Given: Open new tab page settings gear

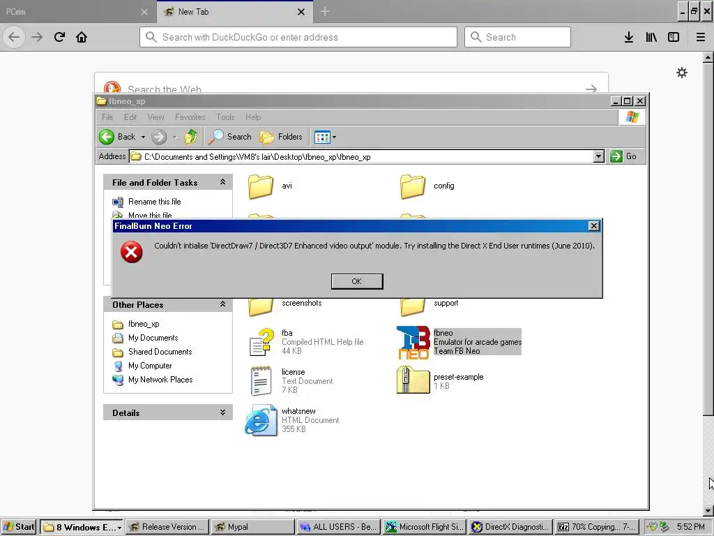Looking at the screenshot, I should (x=682, y=73).
